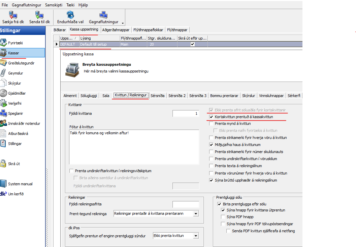Open the Sjálfgefin prentun dropdown
356x247 pixels.
(196, 236)
